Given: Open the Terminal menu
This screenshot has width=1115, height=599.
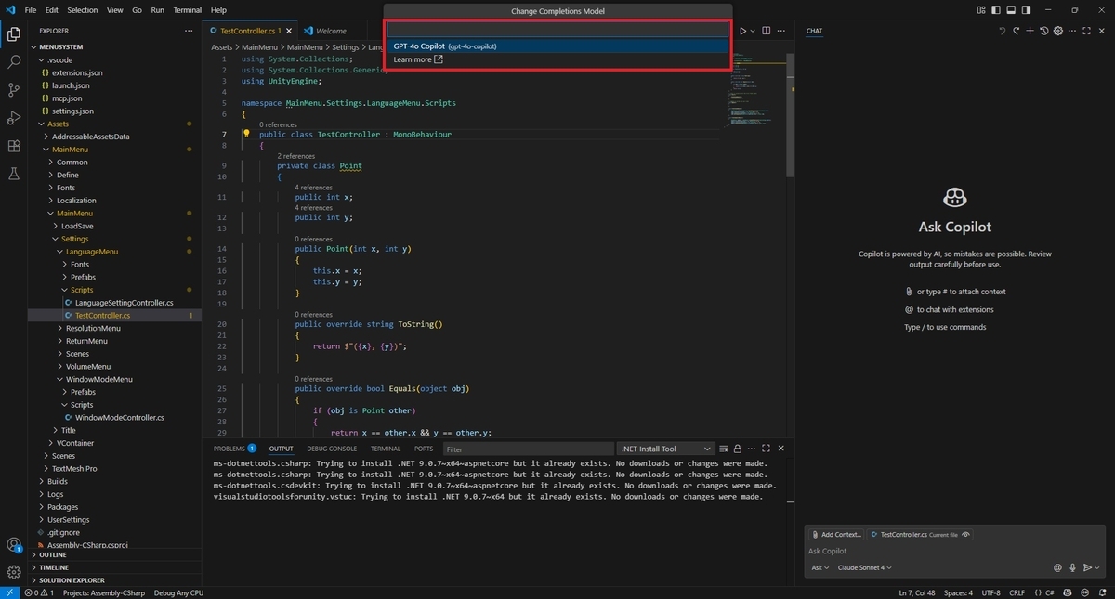Looking at the screenshot, I should (188, 9).
